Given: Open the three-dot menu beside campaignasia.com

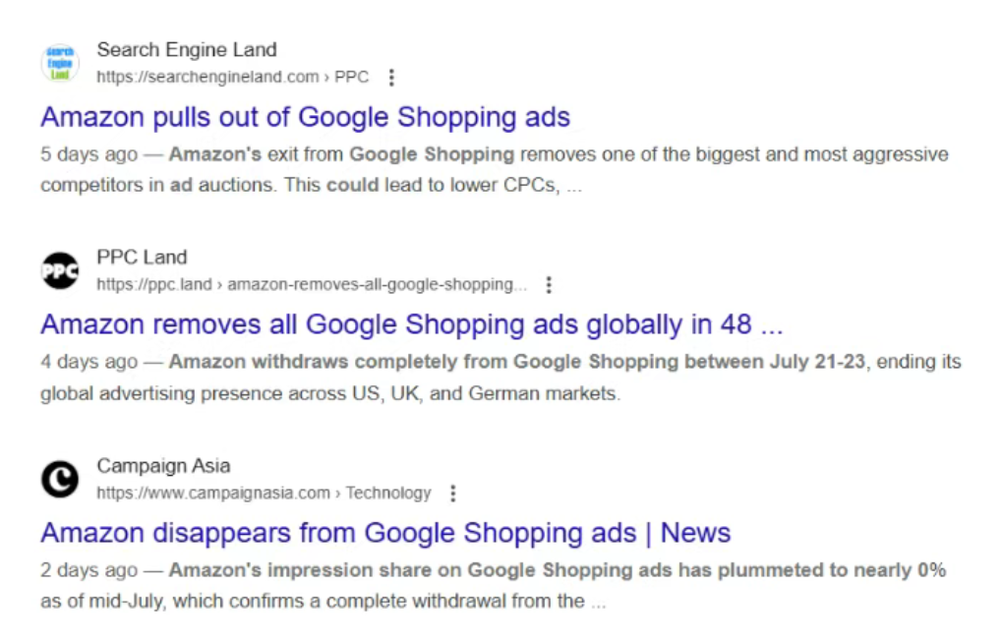Looking at the screenshot, I should pyautogui.click(x=452, y=494).
